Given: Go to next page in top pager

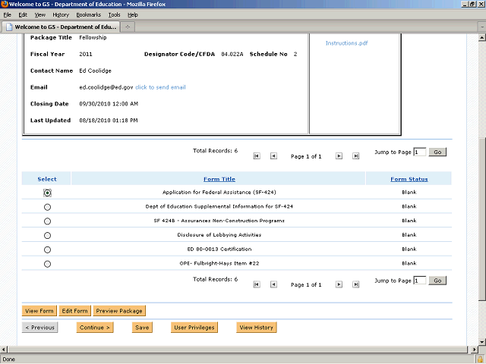Looking at the screenshot, I should pos(339,156).
